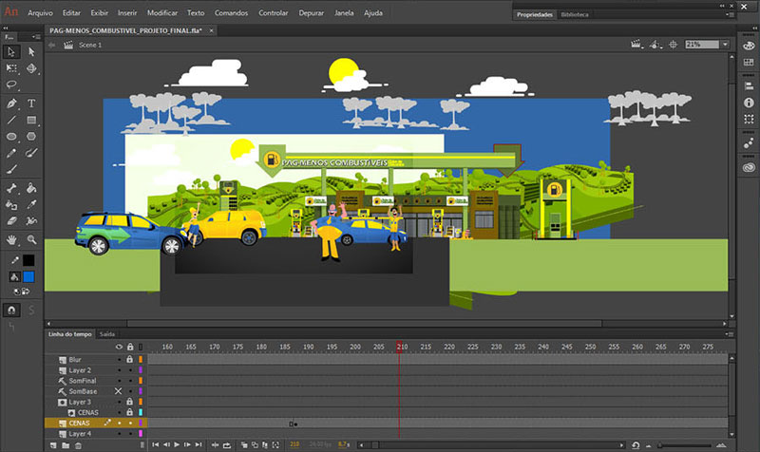Viewport: 760px width, 452px height.
Task: Select the Zoom magnifier tool
Action: [x=31, y=239]
